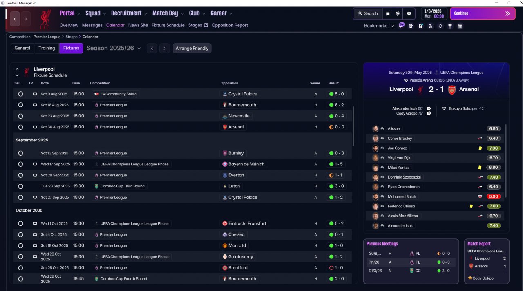
Task: Click the Bayern de Múnich club badge
Action: [x=224, y=164]
